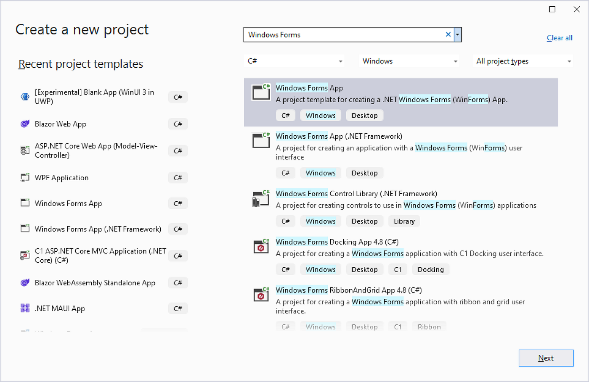Screen dimensions: 589x382
Task: Select the Blazor WebAssembly Standalone App icon
Action: coord(25,282)
